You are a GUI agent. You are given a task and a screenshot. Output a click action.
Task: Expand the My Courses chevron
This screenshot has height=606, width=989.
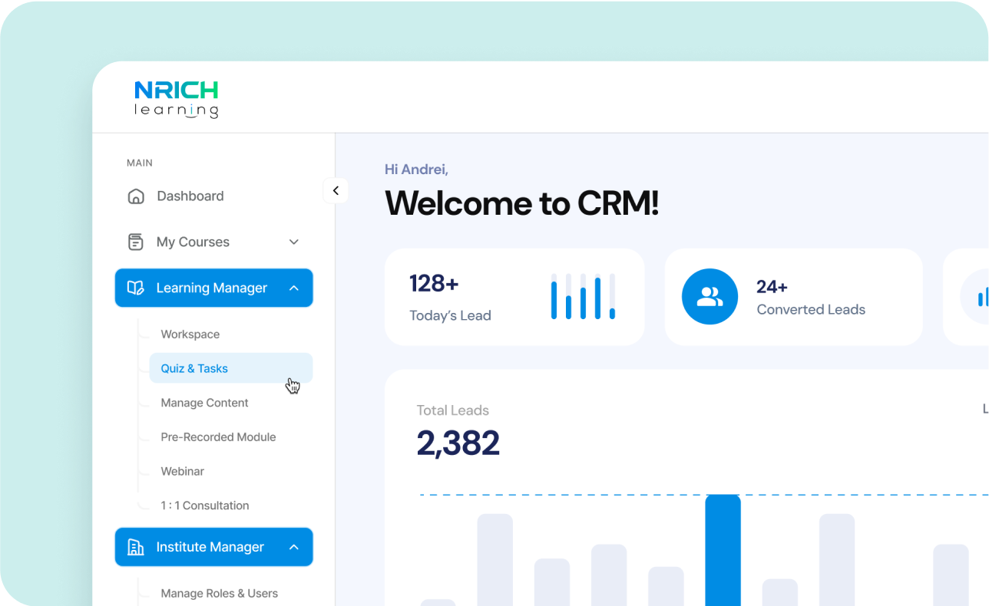point(293,242)
